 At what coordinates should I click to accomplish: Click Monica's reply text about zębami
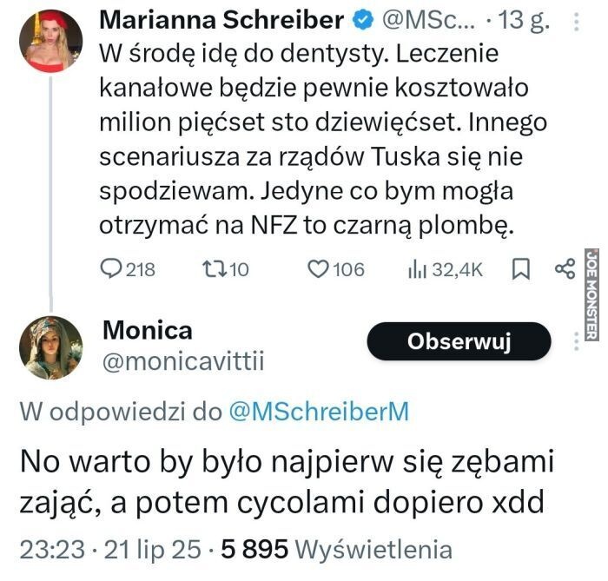pyautogui.click(x=287, y=482)
